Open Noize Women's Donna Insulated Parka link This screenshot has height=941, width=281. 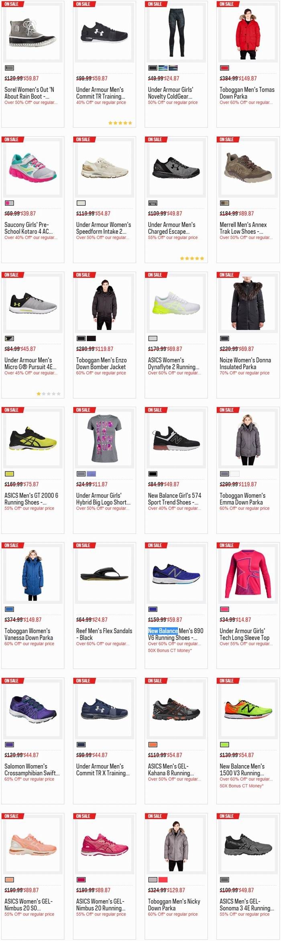(245, 363)
